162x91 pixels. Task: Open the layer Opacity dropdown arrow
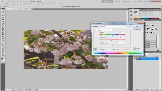[159, 54]
